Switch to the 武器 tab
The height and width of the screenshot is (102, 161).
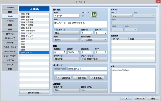[x=10, y=25]
